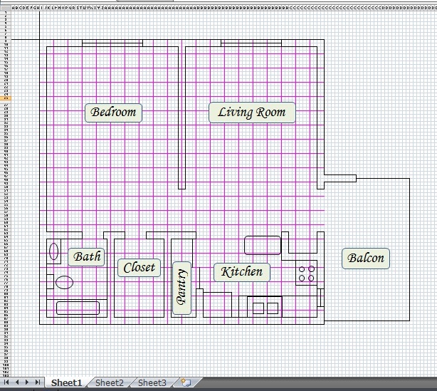Select the left basin square of the kitchen sink
This screenshot has height=391, width=437.
click(x=258, y=308)
